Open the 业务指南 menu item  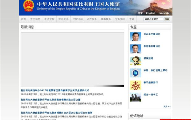[120, 19]
